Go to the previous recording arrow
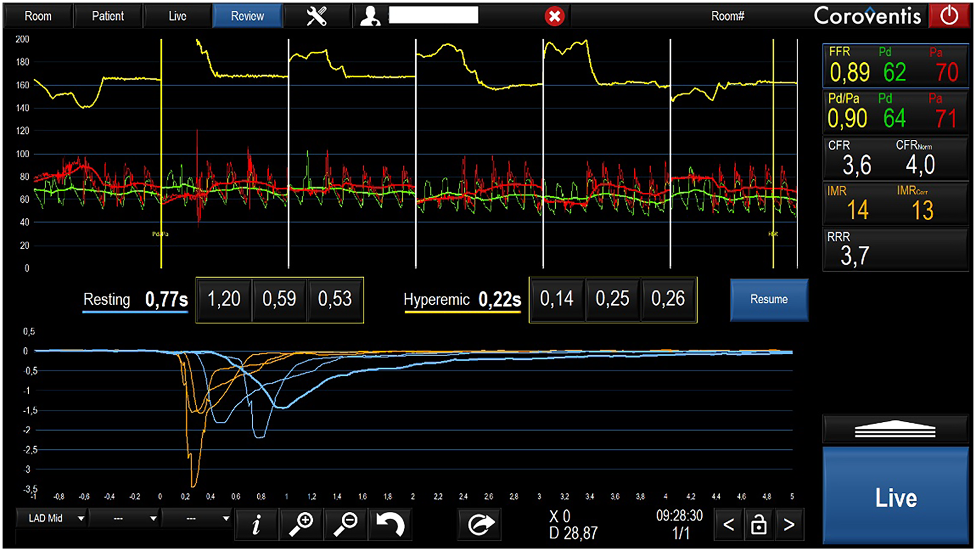This screenshot has height=552, width=976. point(728,525)
